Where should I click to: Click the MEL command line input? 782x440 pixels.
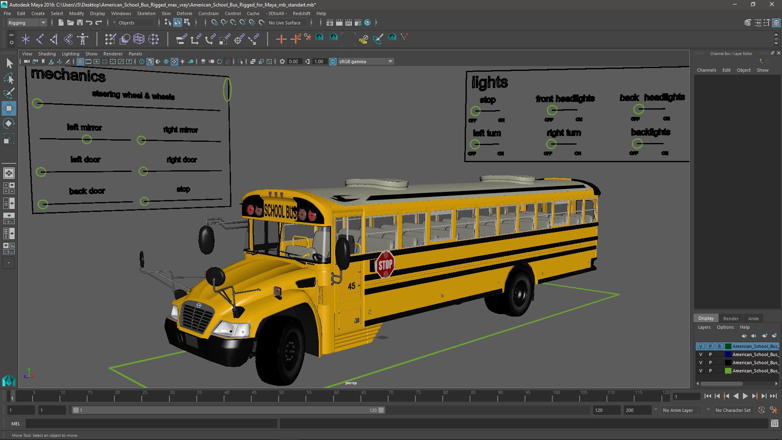click(x=151, y=424)
